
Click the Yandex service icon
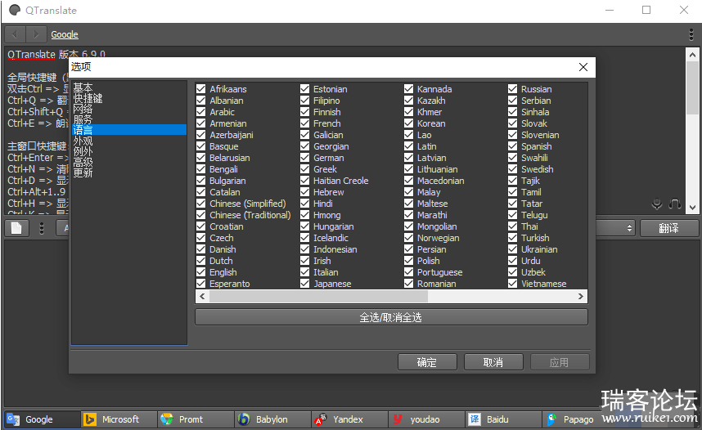(x=321, y=419)
